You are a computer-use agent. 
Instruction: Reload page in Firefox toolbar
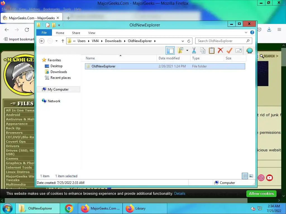[27, 30]
